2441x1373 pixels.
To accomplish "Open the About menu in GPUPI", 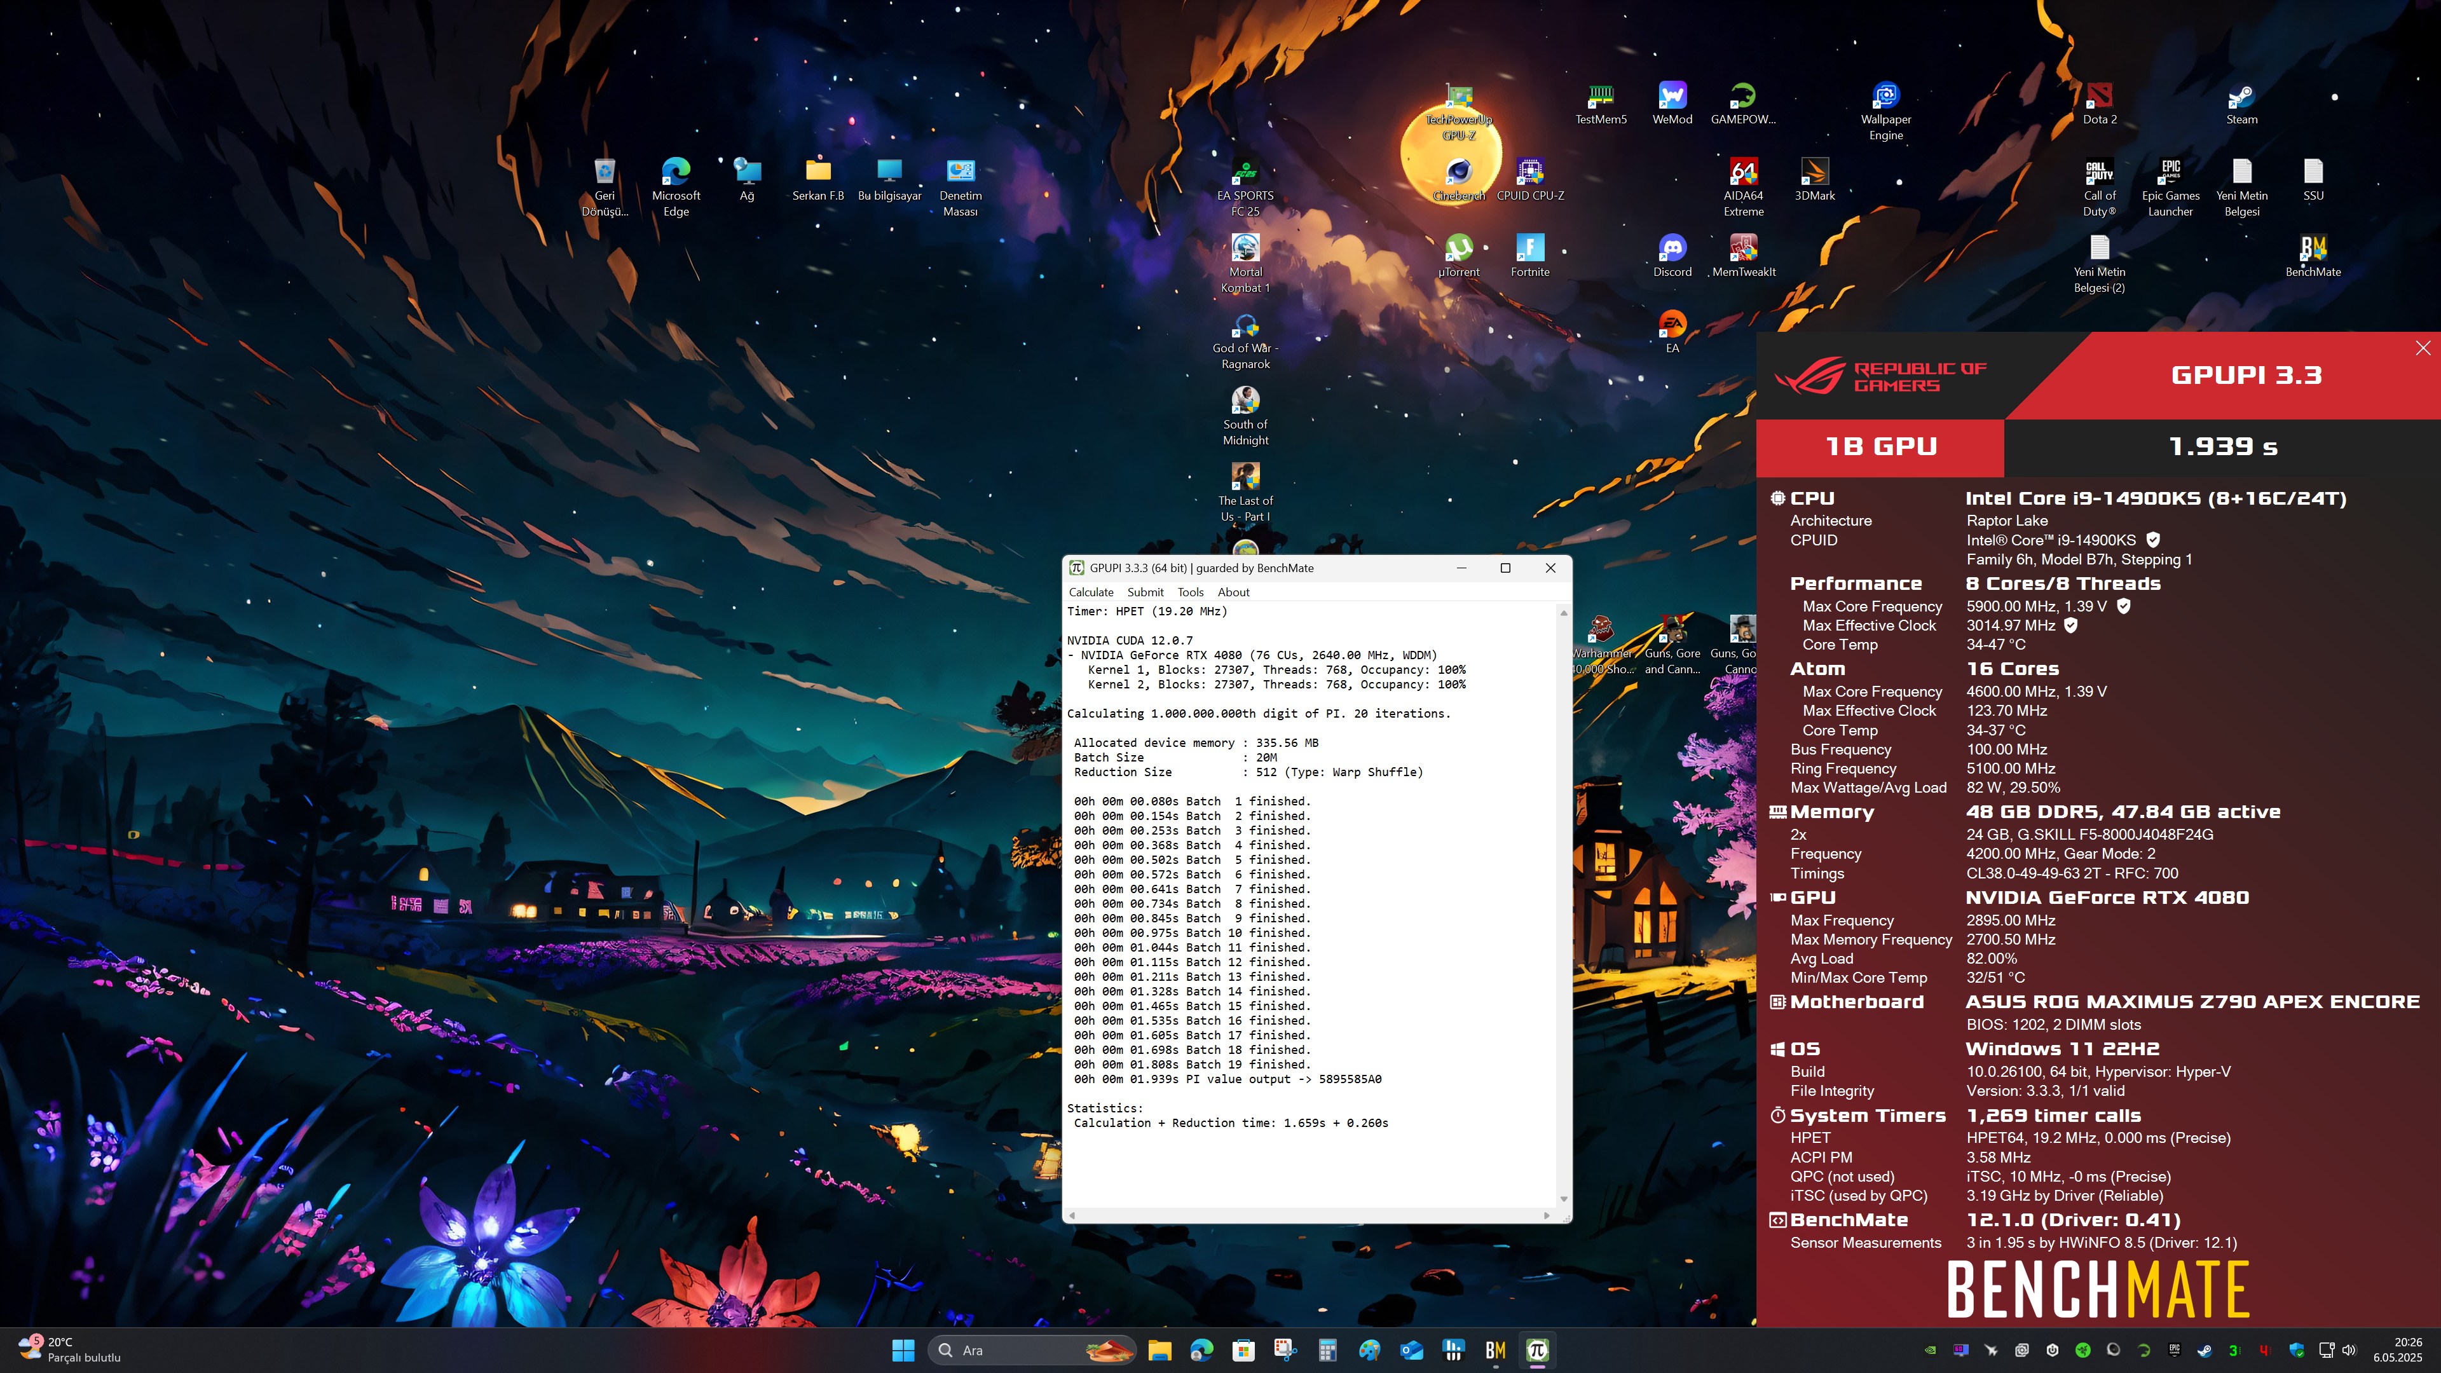I will click(1233, 592).
